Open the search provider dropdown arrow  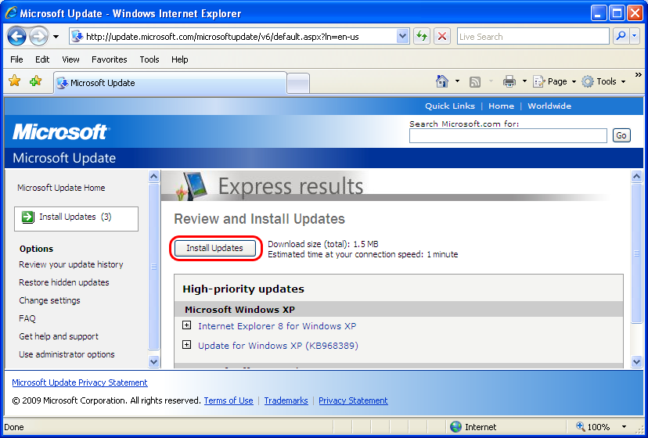(635, 36)
